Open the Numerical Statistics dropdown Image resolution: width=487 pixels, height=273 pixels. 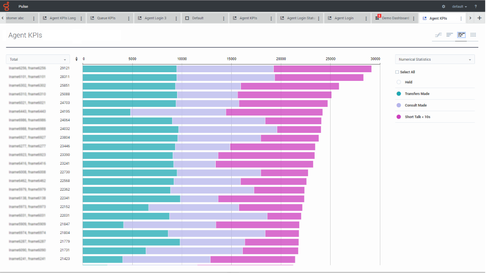[435, 59]
